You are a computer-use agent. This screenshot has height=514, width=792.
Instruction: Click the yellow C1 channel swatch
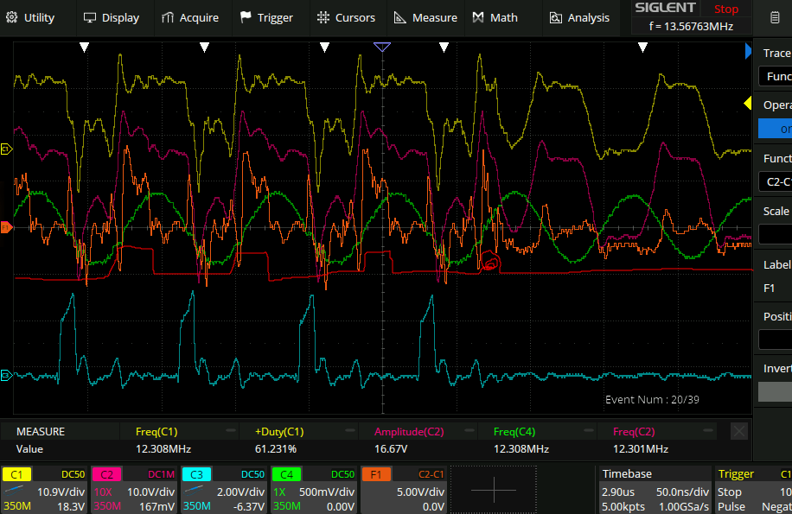pos(16,474)
